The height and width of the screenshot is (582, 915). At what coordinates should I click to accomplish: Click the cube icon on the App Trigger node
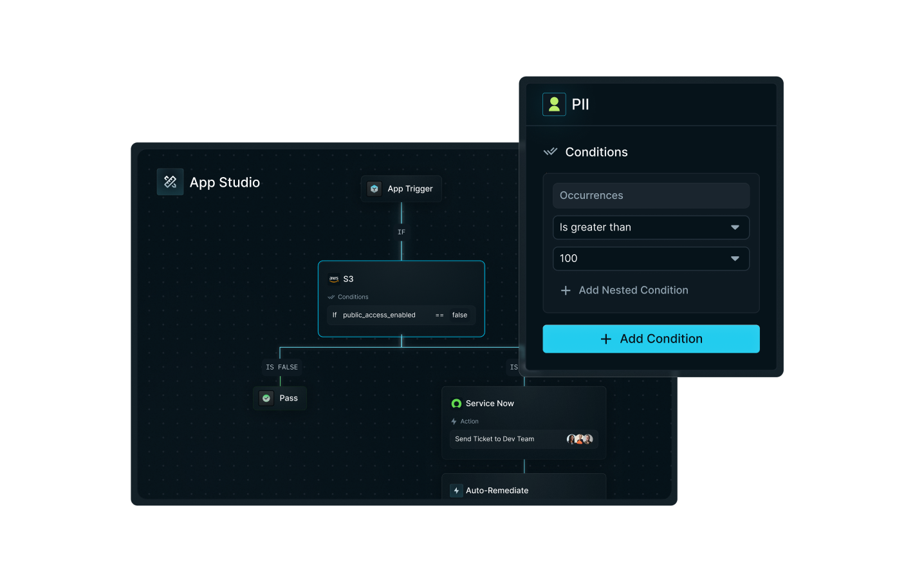374,188
